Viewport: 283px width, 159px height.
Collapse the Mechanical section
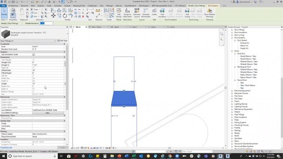point(65,97)
